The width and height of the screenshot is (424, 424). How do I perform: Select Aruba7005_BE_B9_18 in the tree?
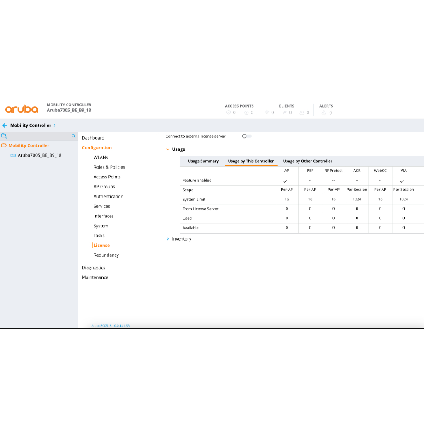[x=39, y=155]
